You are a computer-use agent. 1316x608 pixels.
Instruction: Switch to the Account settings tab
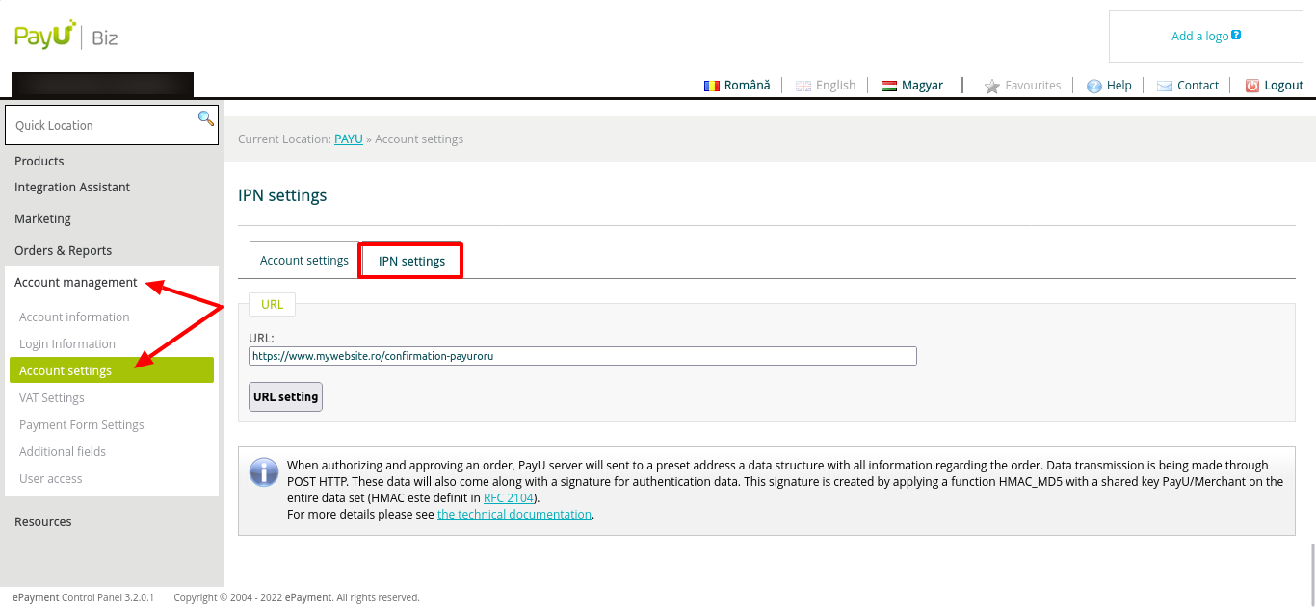pyautogui.click(x=303, y=260)
